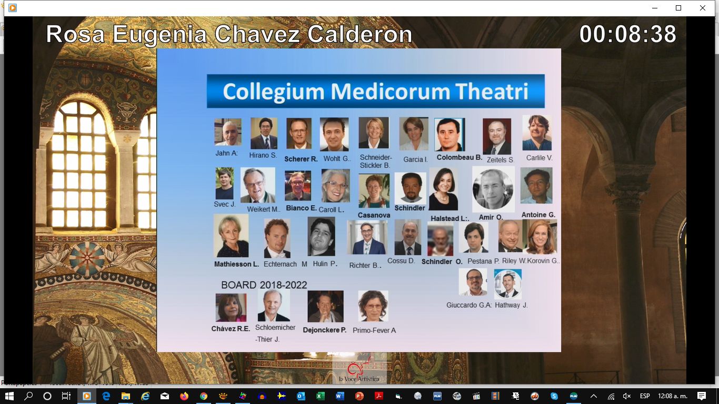Launch Internet Explorer from the taskbar
The width and height of the screenshot is (719, 404).
coord(145,396)
